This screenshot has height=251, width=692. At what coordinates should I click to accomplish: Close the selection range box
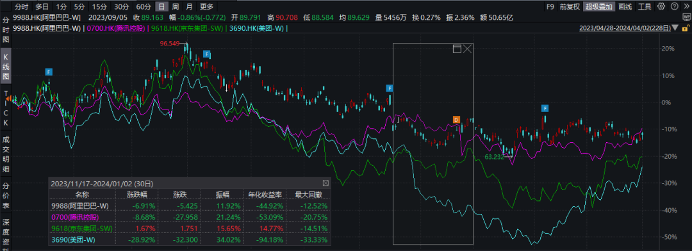click(467, 49)
